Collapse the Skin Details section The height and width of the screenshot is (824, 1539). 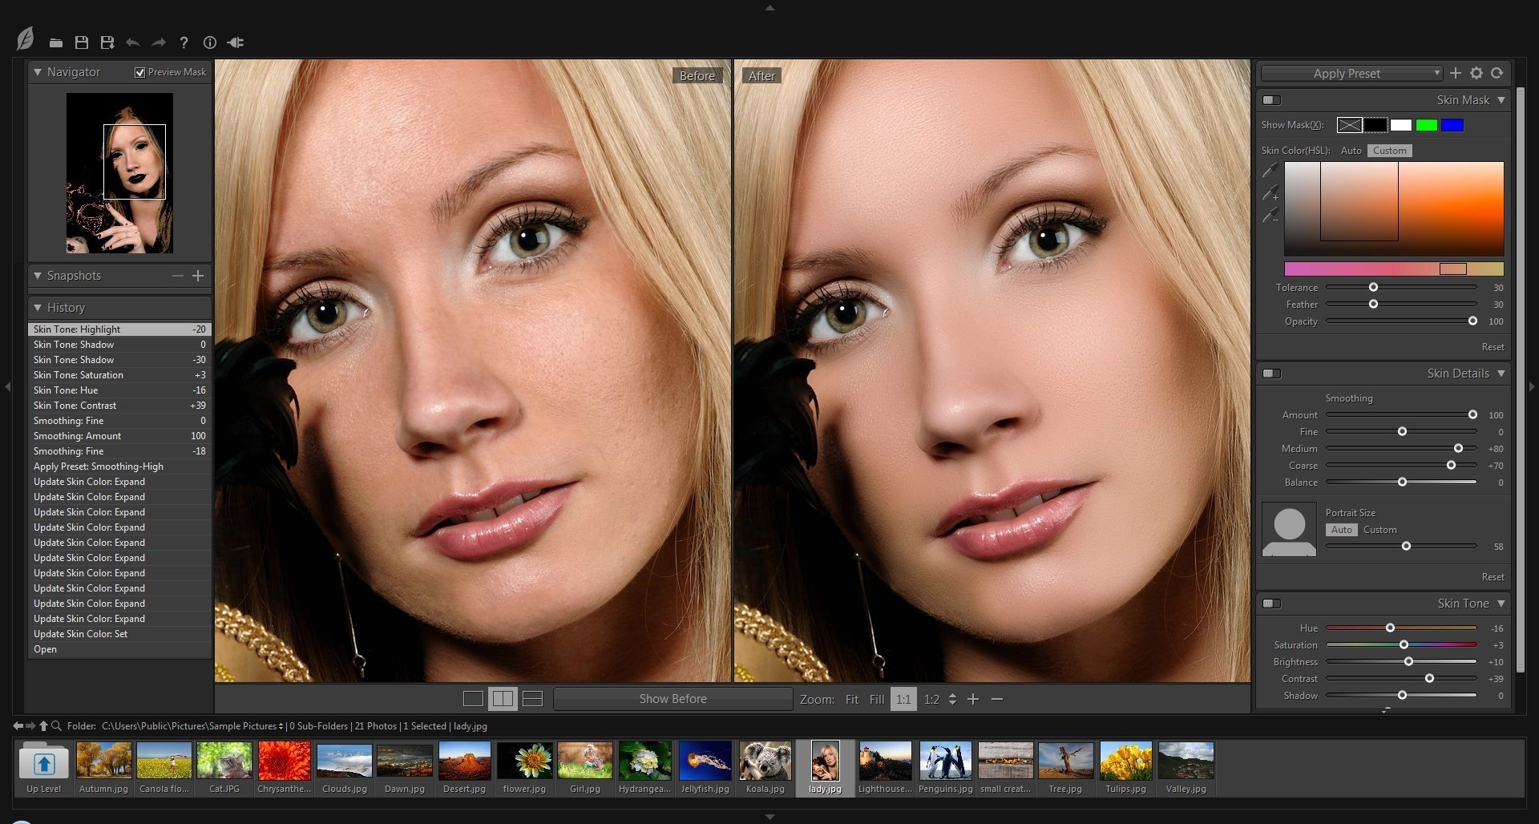(x=1500, y=373)
